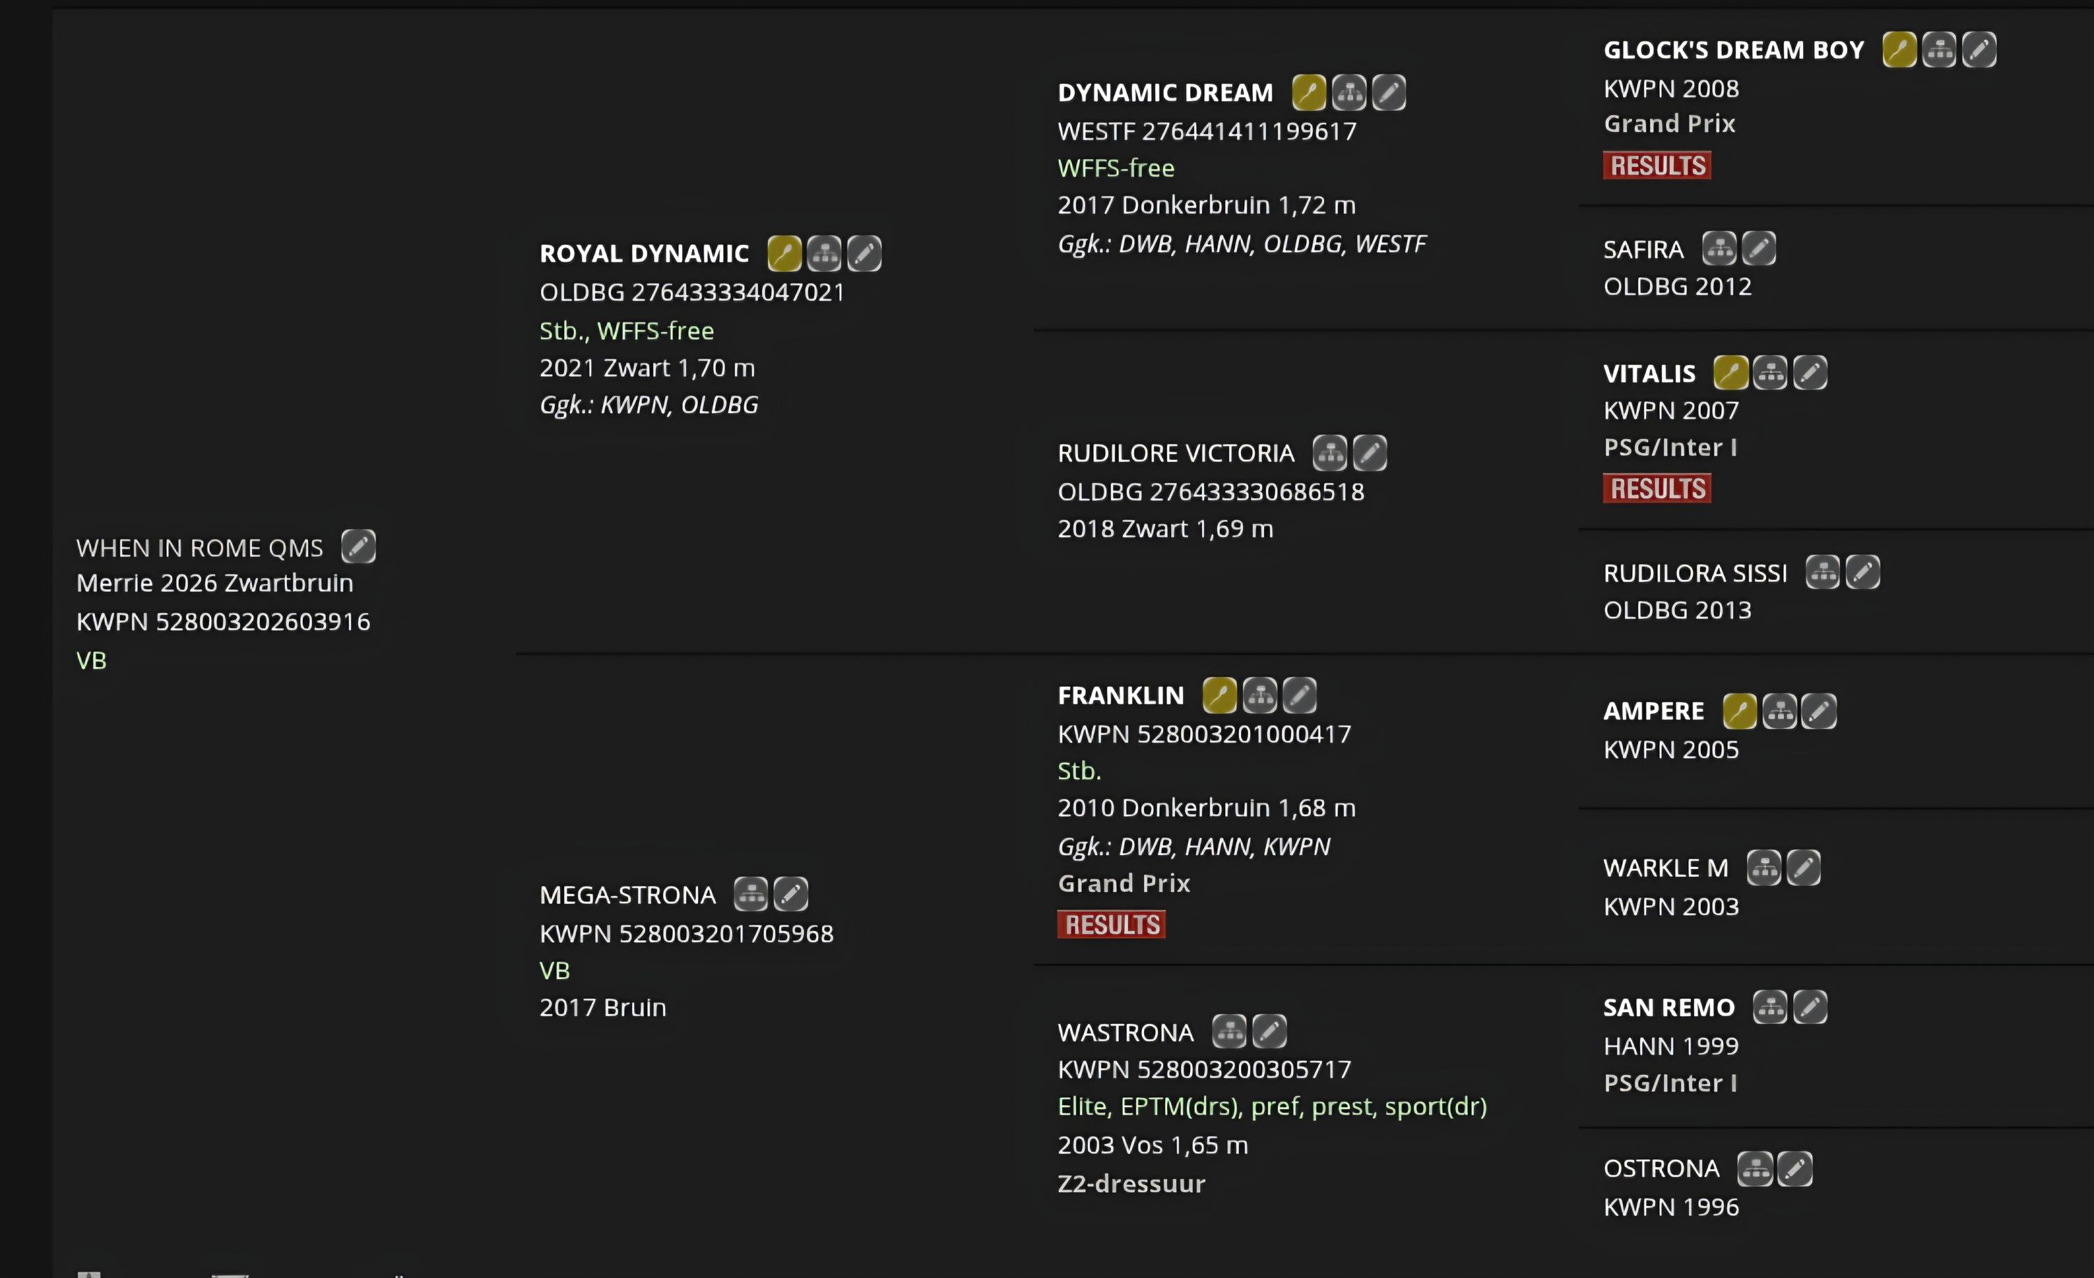Open the pedigree tree icon beside FRANKLIN
The height and width of the screenshot is (1278, 2094).
coord(1259,695)
